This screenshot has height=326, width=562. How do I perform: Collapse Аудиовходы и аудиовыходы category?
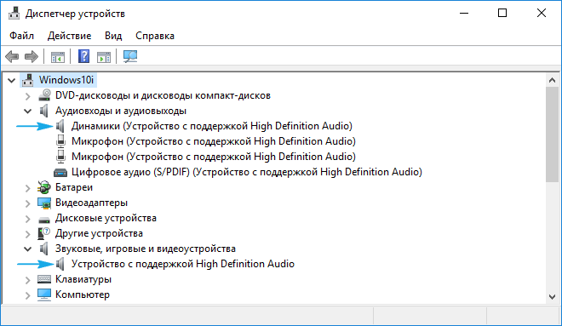click(x=27, y=111)
